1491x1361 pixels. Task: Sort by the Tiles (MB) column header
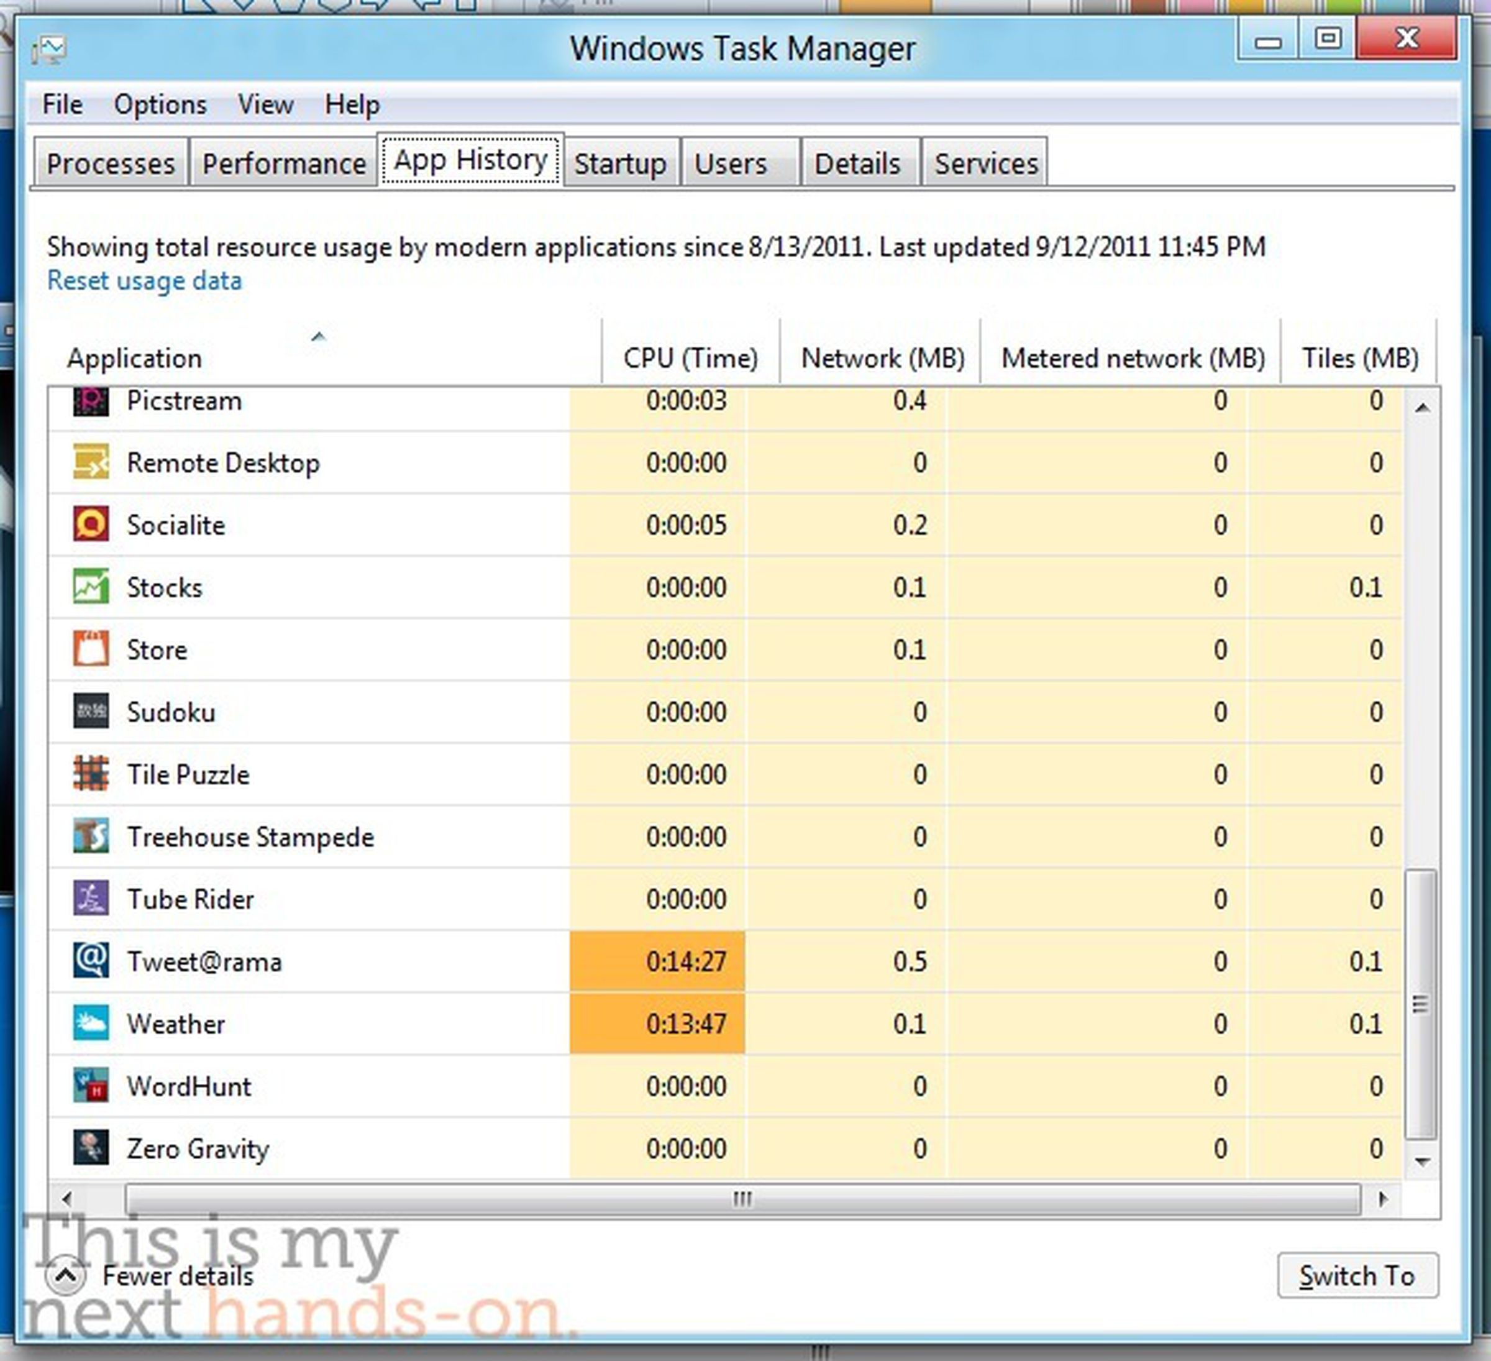(1359, 352)
